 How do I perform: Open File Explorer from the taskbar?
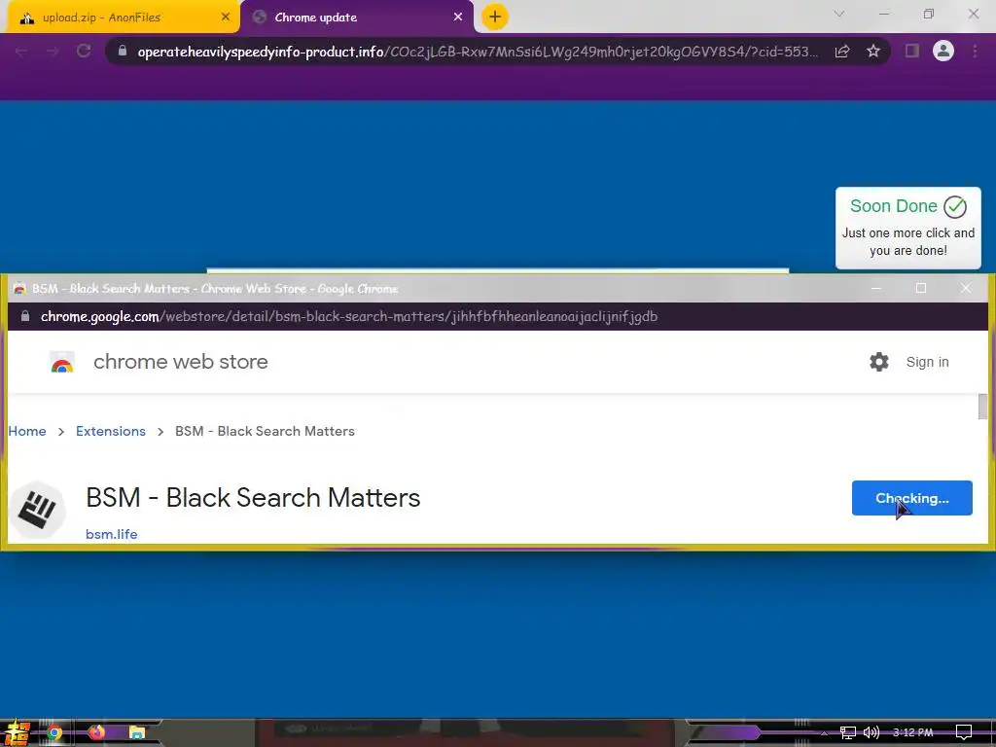pos(137,733)
